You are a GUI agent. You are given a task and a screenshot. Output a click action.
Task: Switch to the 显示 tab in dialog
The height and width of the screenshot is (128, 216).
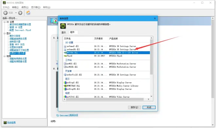[63, 32]
